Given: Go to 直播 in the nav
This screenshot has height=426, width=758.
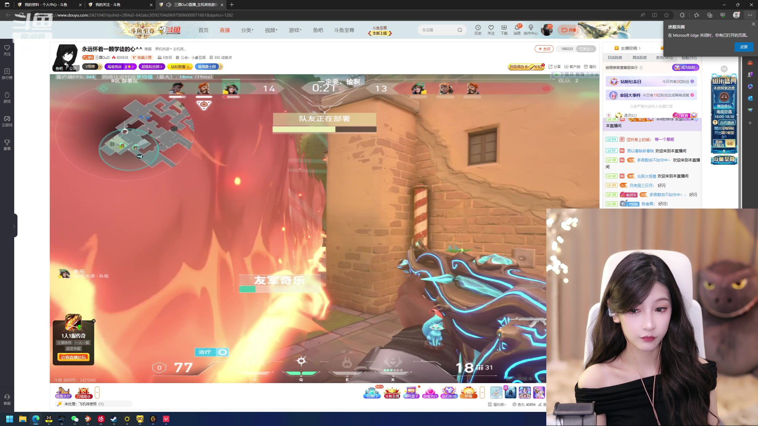Looking at the screenshot, I should [x=225, y=30].
